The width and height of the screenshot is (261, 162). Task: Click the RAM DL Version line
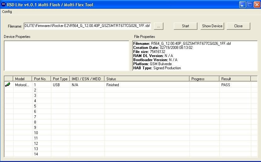coord(153,56)
